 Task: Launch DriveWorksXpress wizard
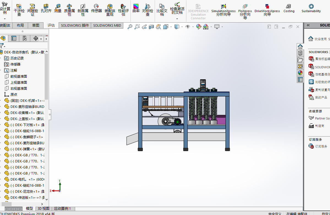[x=267, y=10]
